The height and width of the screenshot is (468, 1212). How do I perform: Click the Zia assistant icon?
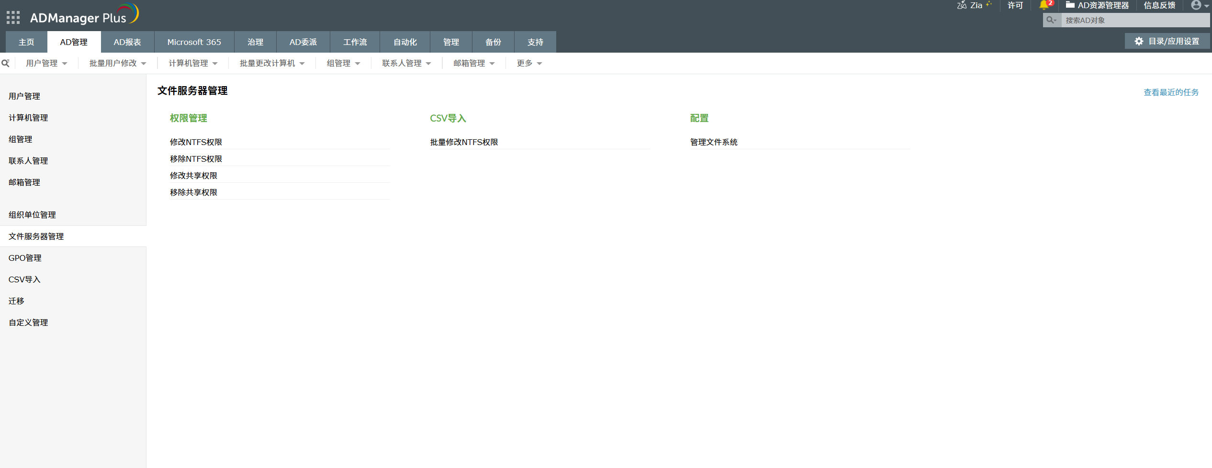coord(962,5)
